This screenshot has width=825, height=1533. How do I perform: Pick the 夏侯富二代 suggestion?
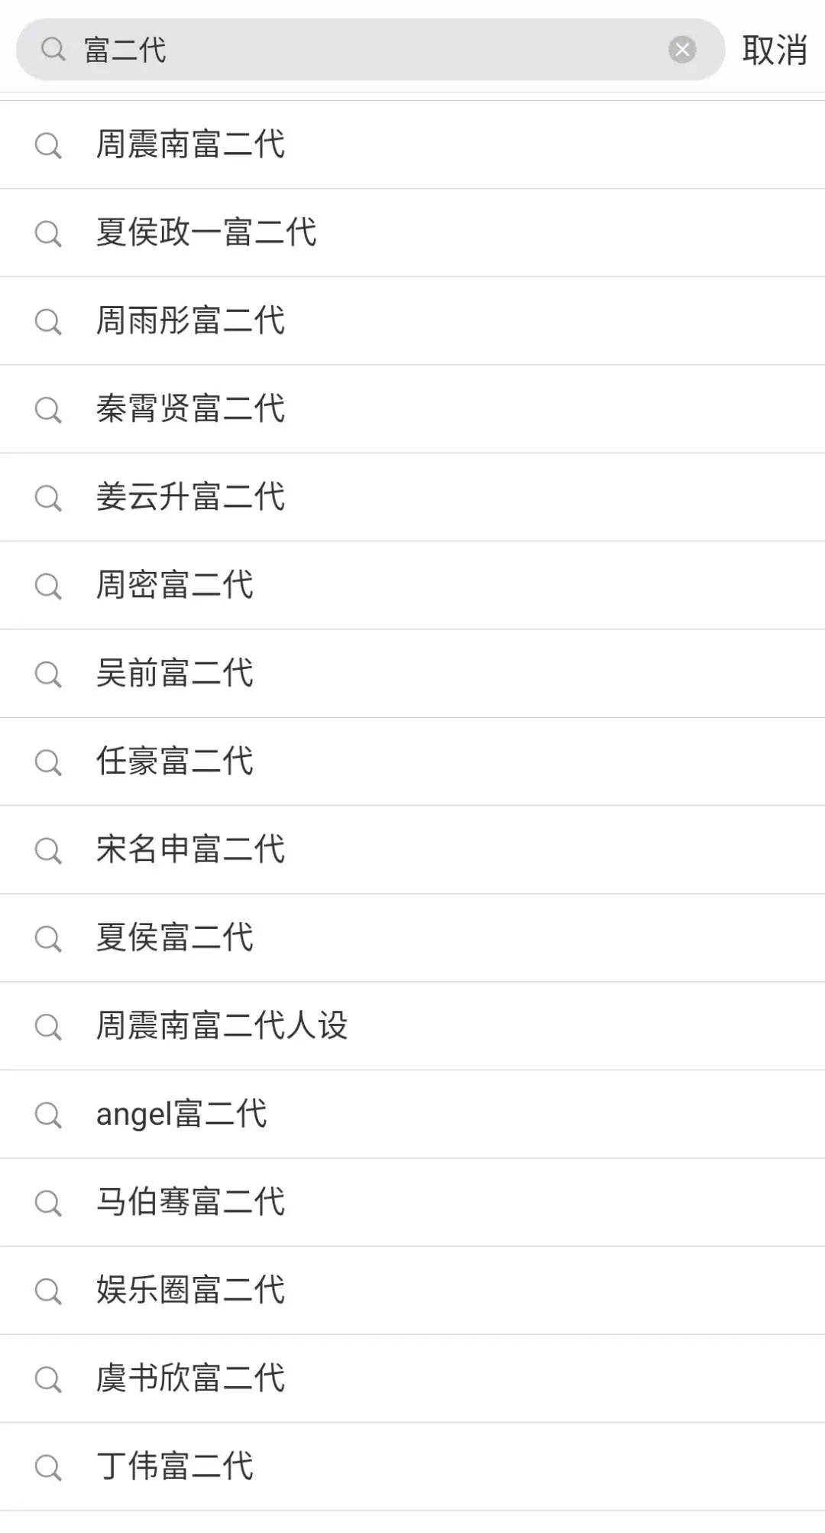click(x=174, y=938)
